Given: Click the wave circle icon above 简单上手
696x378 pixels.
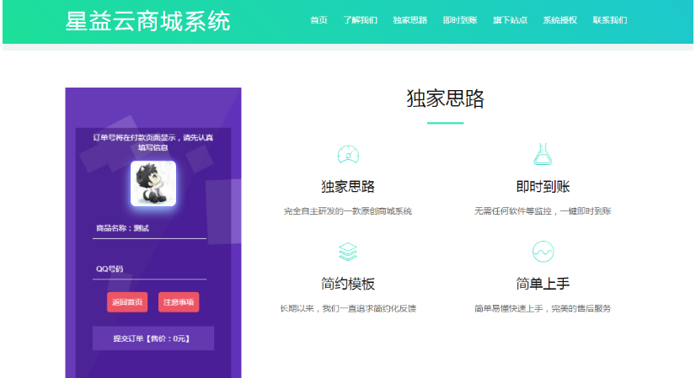Looking at the screenshot, I should pyautogui.click(x=543, y=252).
